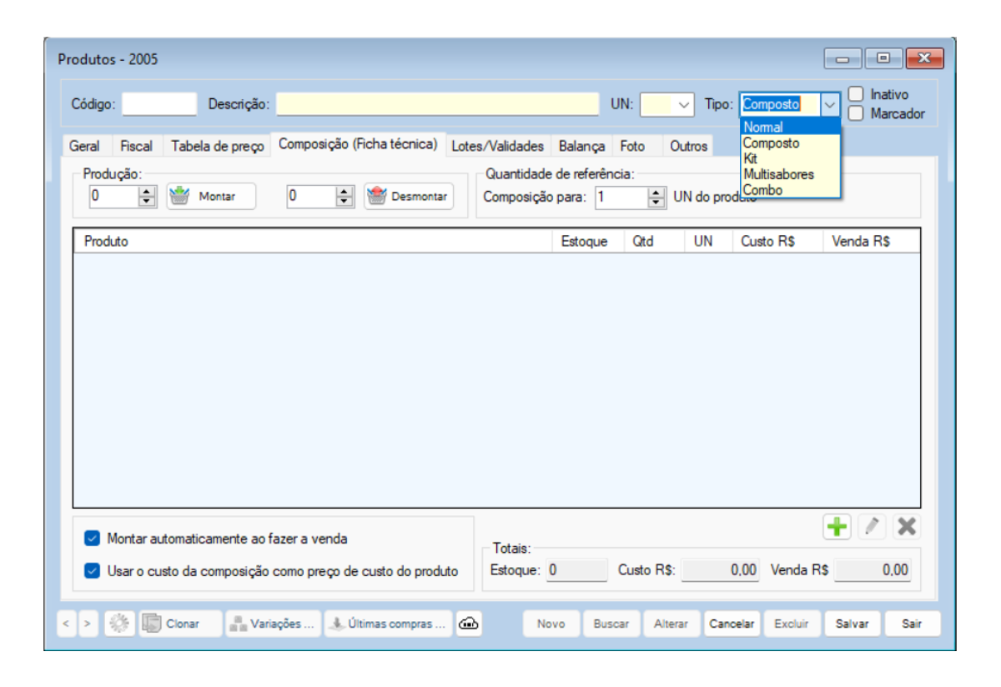Click the Clonar copy button
This screenshot has width=1001, height=687.
click(x=172, y=624)
